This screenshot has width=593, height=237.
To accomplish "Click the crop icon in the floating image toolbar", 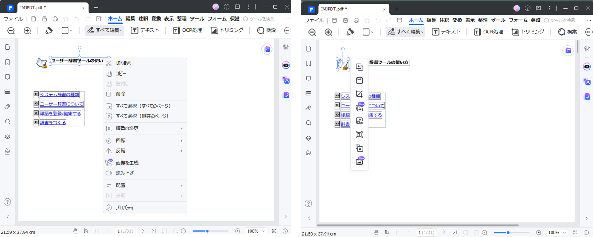I will click(359, 94).
